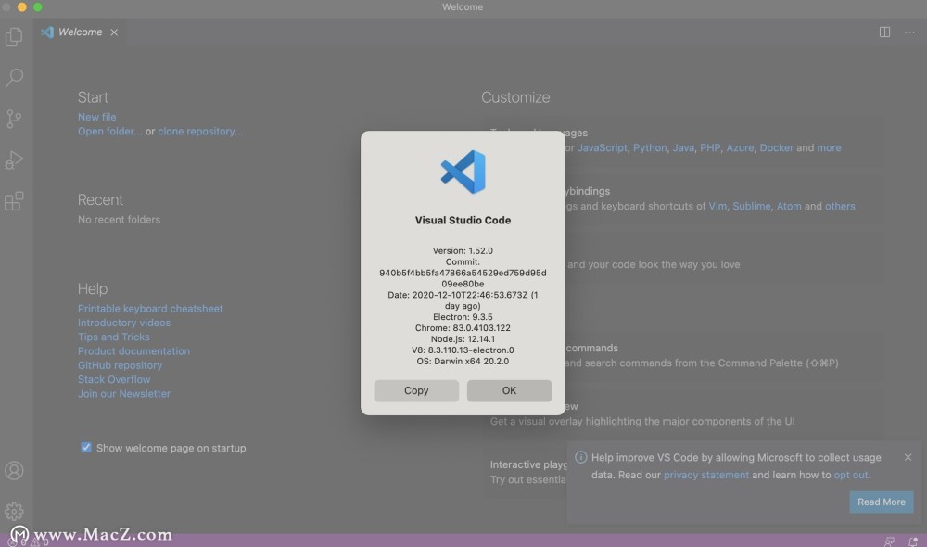This screenshot has height=547, width=927.
Task: Open the Tips and Tricks link
Action: (113, 337)
